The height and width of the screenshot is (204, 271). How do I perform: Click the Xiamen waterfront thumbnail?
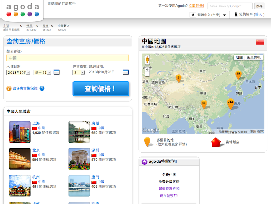coord(79,185)
